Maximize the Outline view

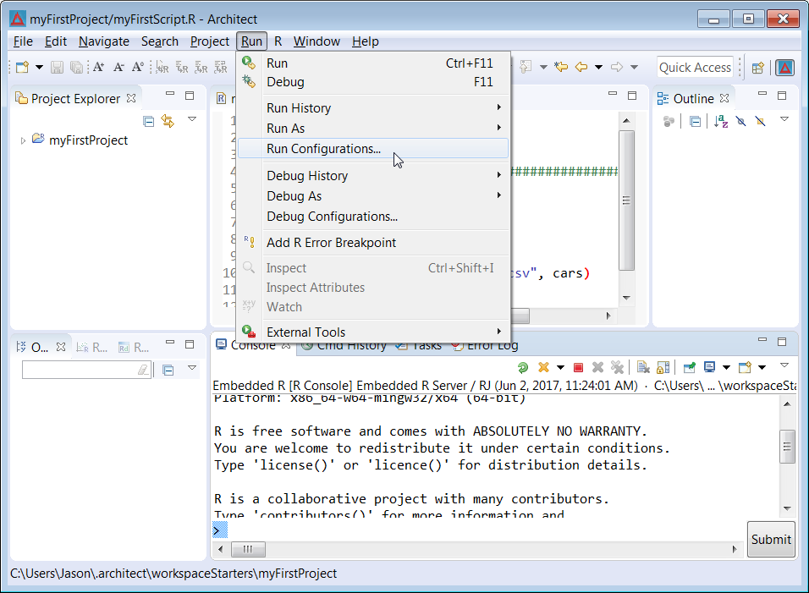coord(782,96)
